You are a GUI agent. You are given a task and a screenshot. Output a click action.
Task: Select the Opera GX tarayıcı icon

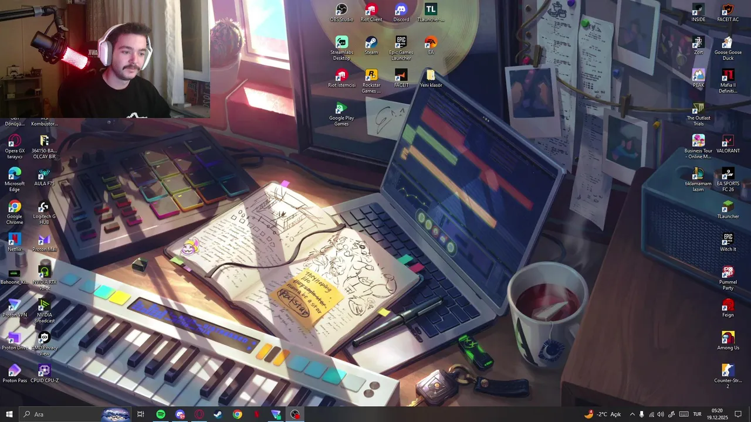click(x=15, y=147)
